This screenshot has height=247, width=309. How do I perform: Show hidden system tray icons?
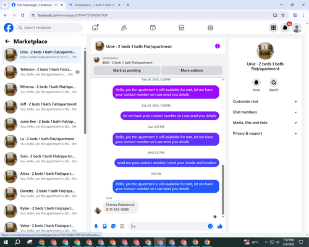tap(266, 242)
